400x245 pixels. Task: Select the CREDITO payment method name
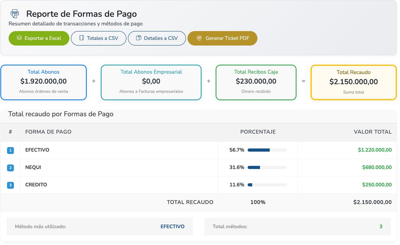coord(36,185)
